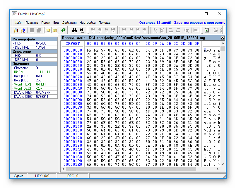
Task: Open the Файл menu
Action: click(18, 23)
